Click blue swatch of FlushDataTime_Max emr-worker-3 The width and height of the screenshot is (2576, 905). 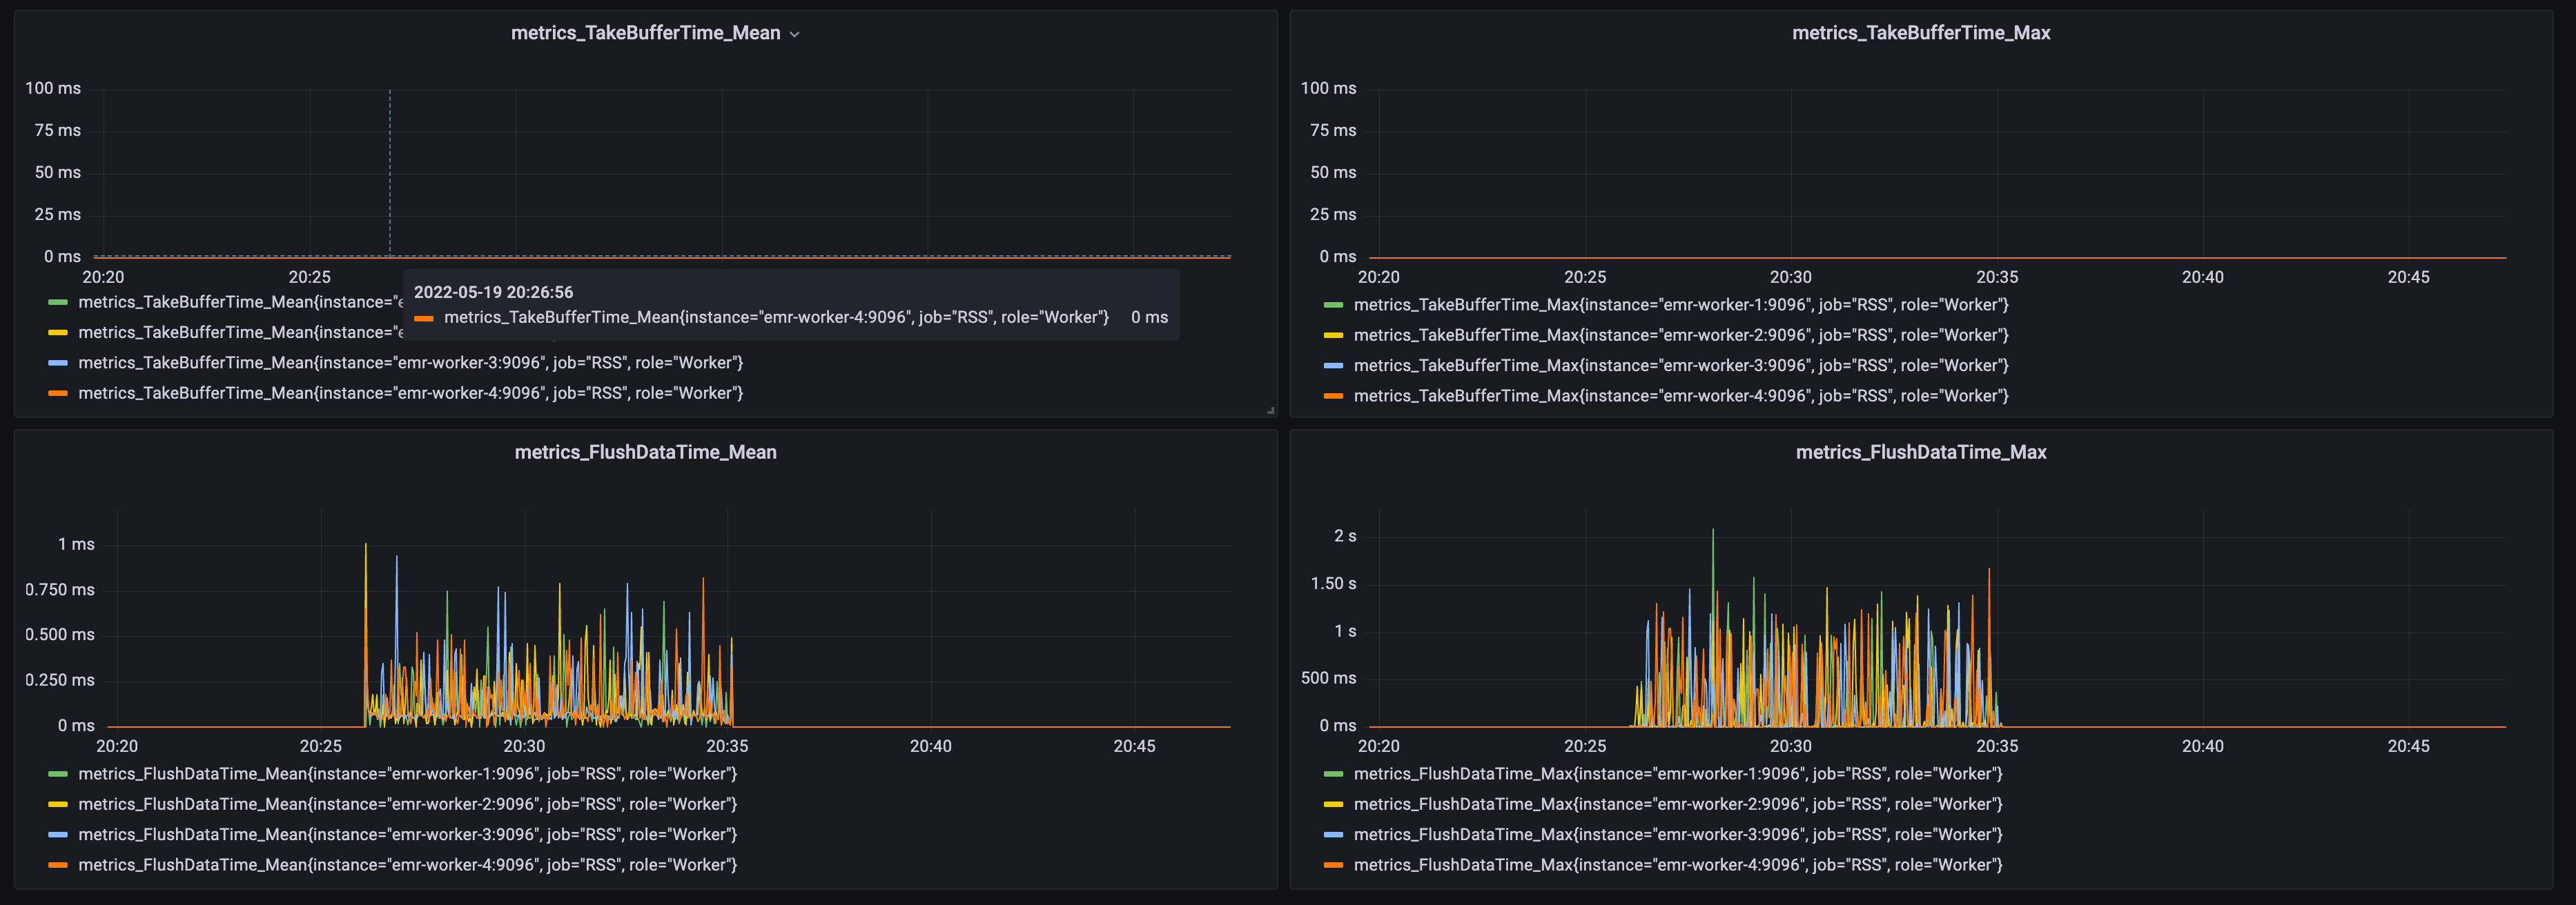[1333, 835]
